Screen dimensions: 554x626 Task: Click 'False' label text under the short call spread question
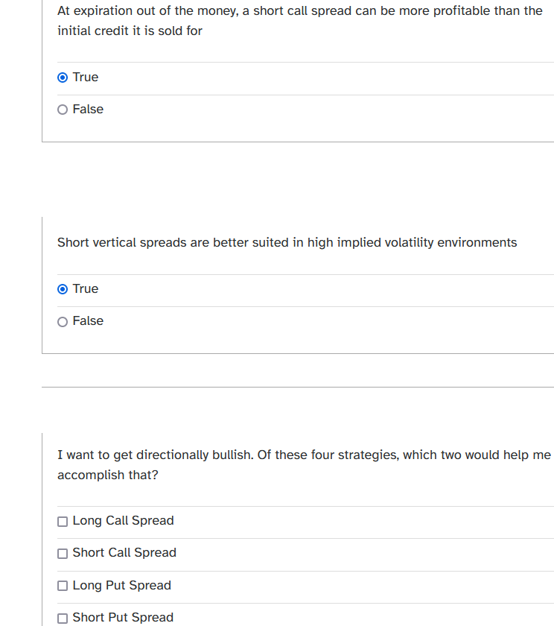88,110
